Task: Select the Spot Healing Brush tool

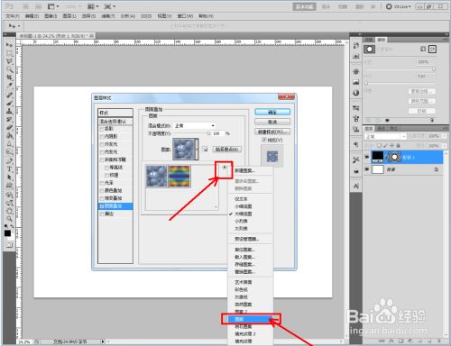Action: coord(9,95)
